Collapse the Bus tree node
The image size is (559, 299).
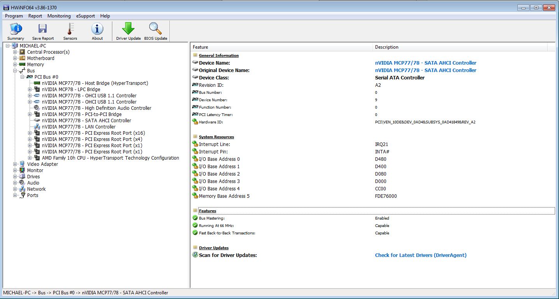15,71
